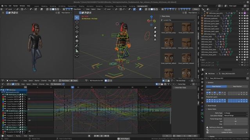Collapse the Skeleton panel

click(210, 83)
